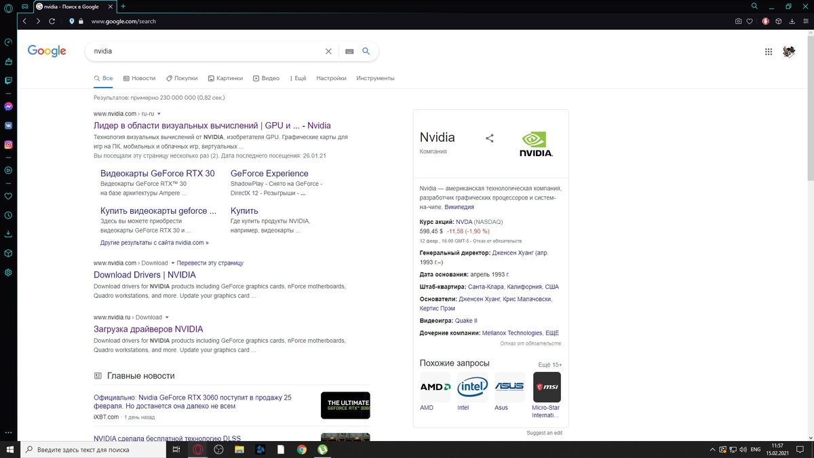
Task: Open Загрузка драйверов NVIDIA result
Action: [x=149, y=329]
